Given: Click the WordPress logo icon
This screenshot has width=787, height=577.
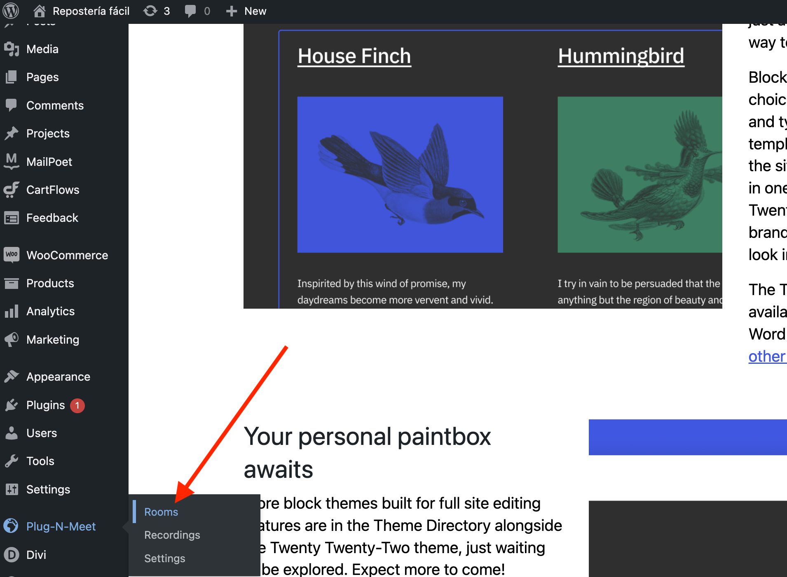Looking at the screenshot, I should click(x=11, y=11).
